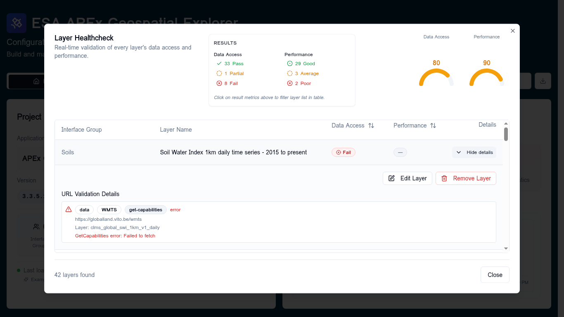Image resolution: width=564 pixels, height=317 pixels.
Task: Click the "Click on result metrics above" hint text
Action: [269, 97]
